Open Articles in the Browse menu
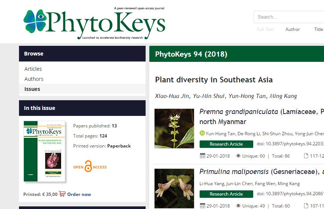The height and width of the screenshot is (209, 324). coord(33,69)
